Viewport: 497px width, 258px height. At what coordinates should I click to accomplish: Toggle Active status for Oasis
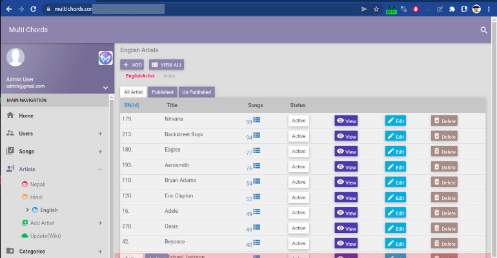point(299,228)
